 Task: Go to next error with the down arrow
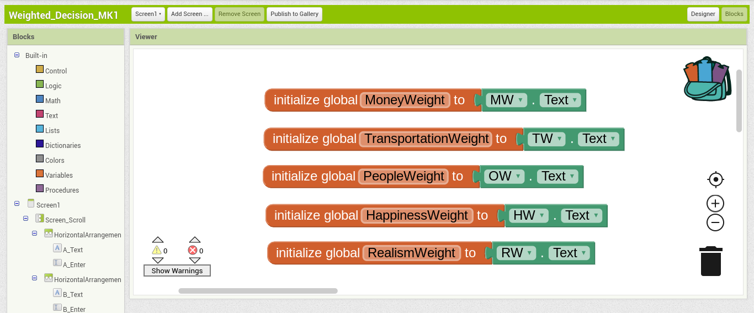click(194, 260)
